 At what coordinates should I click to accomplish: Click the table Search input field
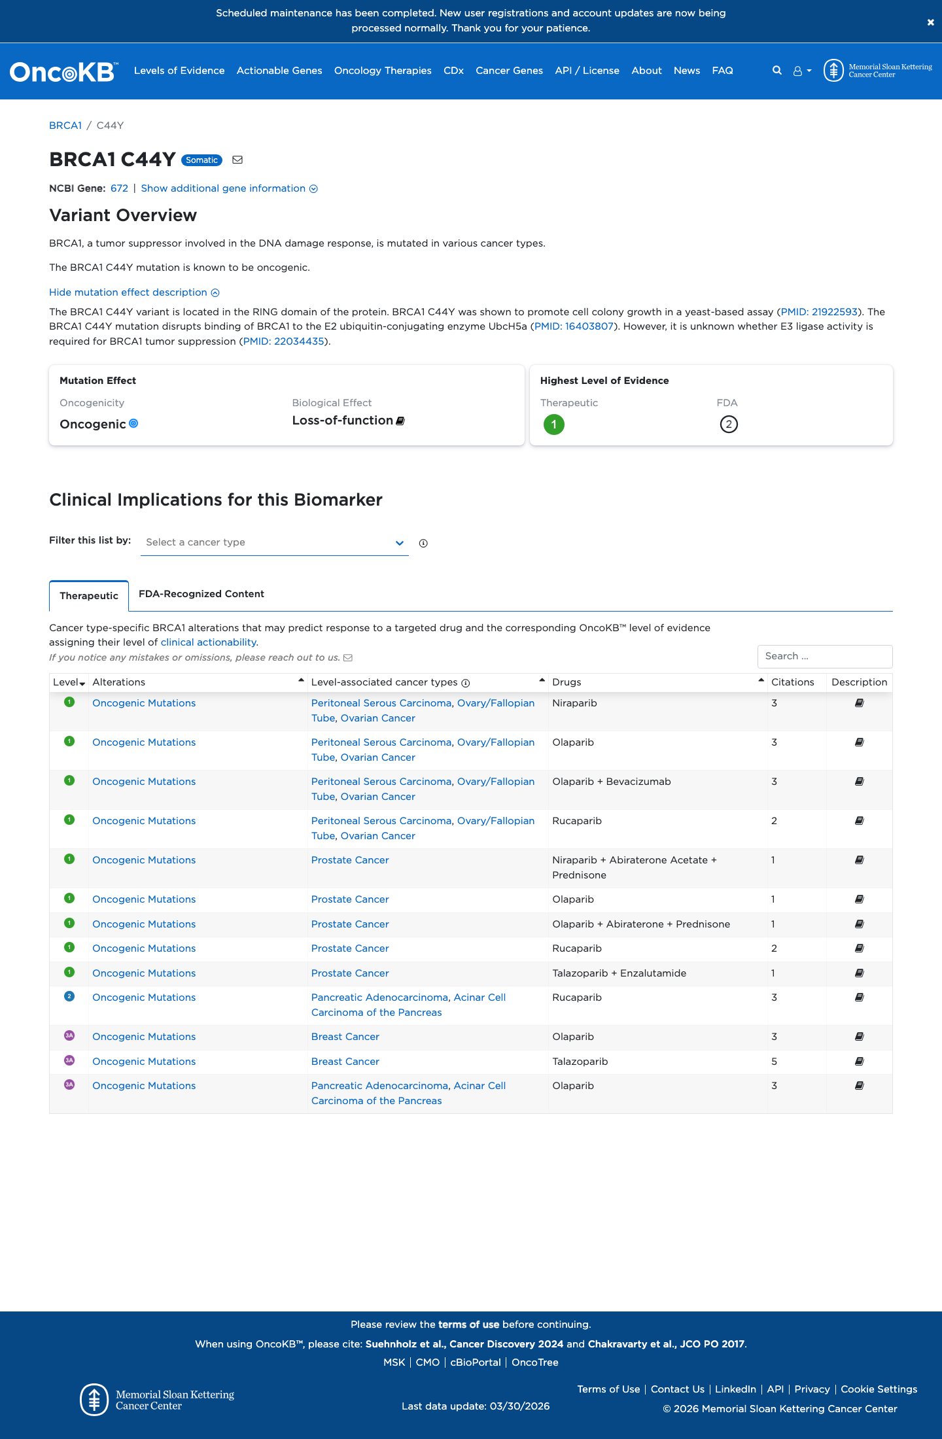click(825, 656)
